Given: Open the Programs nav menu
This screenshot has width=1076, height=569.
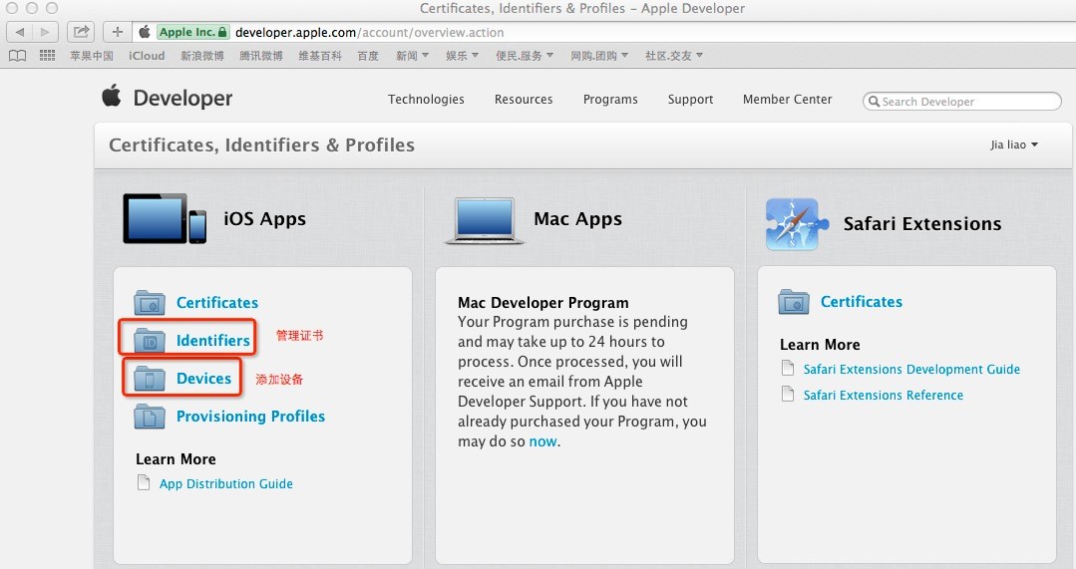Looking at the screenshot, I should (x=610, y=100).
